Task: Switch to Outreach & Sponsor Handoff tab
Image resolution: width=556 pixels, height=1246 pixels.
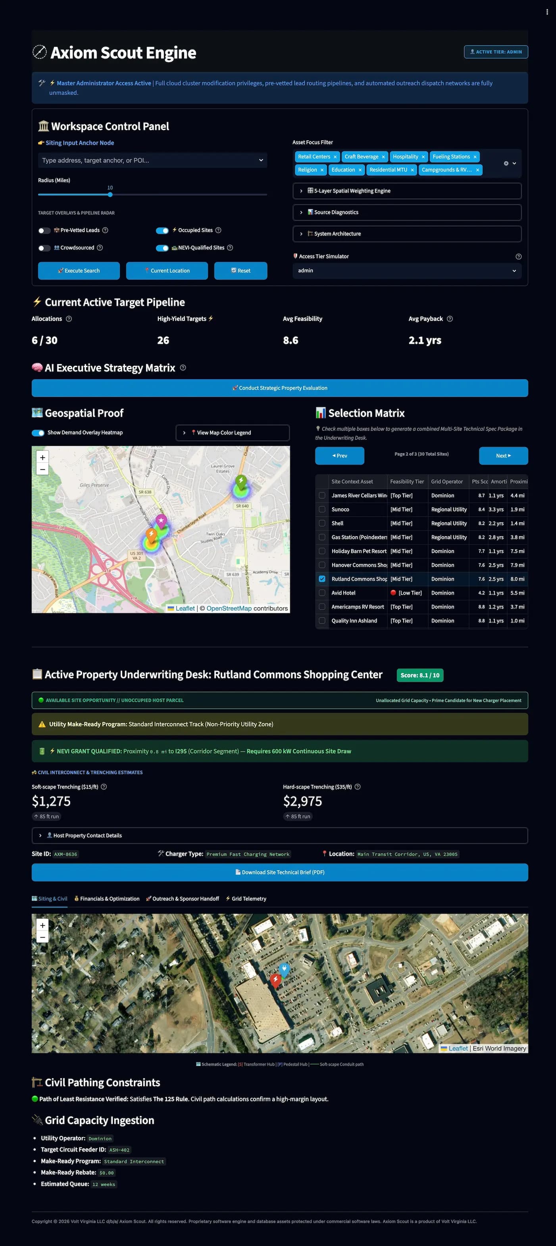Action: 183,899
